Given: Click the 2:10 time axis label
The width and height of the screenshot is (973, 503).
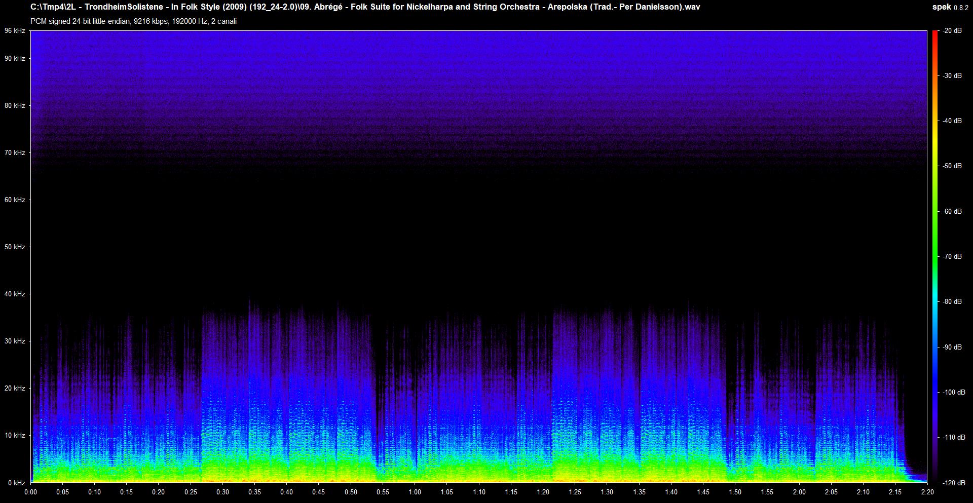Looking at the screenshot, I should pos(863,492).
